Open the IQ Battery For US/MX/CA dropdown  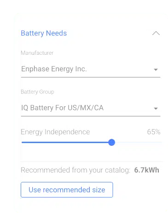(91, 108)
